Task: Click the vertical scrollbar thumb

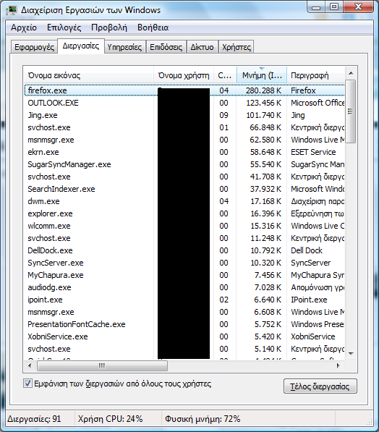Action: 351,111
